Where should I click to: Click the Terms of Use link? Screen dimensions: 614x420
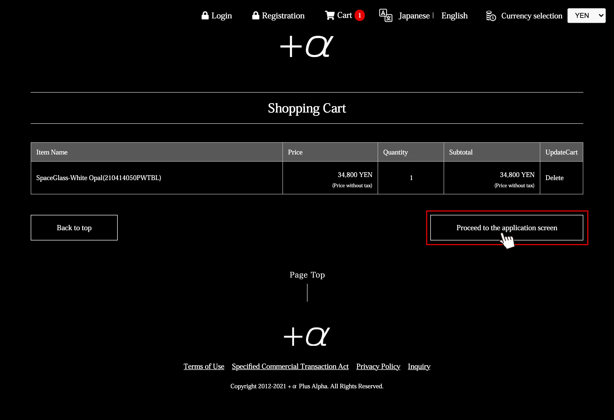tap(204, 366)
